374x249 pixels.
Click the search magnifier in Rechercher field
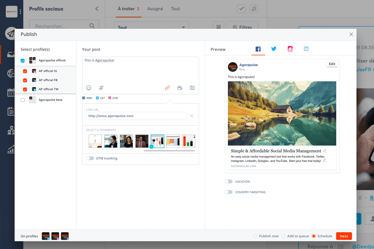click(92, 26)
